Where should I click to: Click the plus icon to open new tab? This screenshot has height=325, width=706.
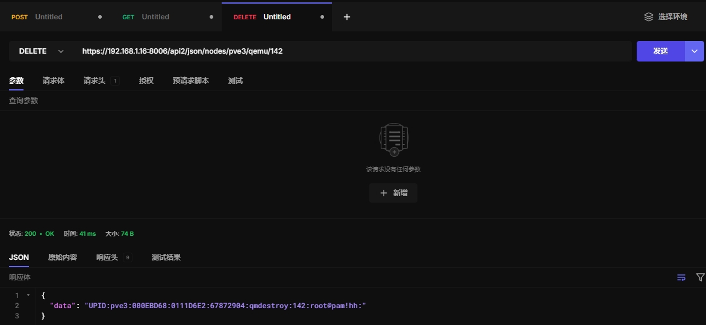pos(346,17)
